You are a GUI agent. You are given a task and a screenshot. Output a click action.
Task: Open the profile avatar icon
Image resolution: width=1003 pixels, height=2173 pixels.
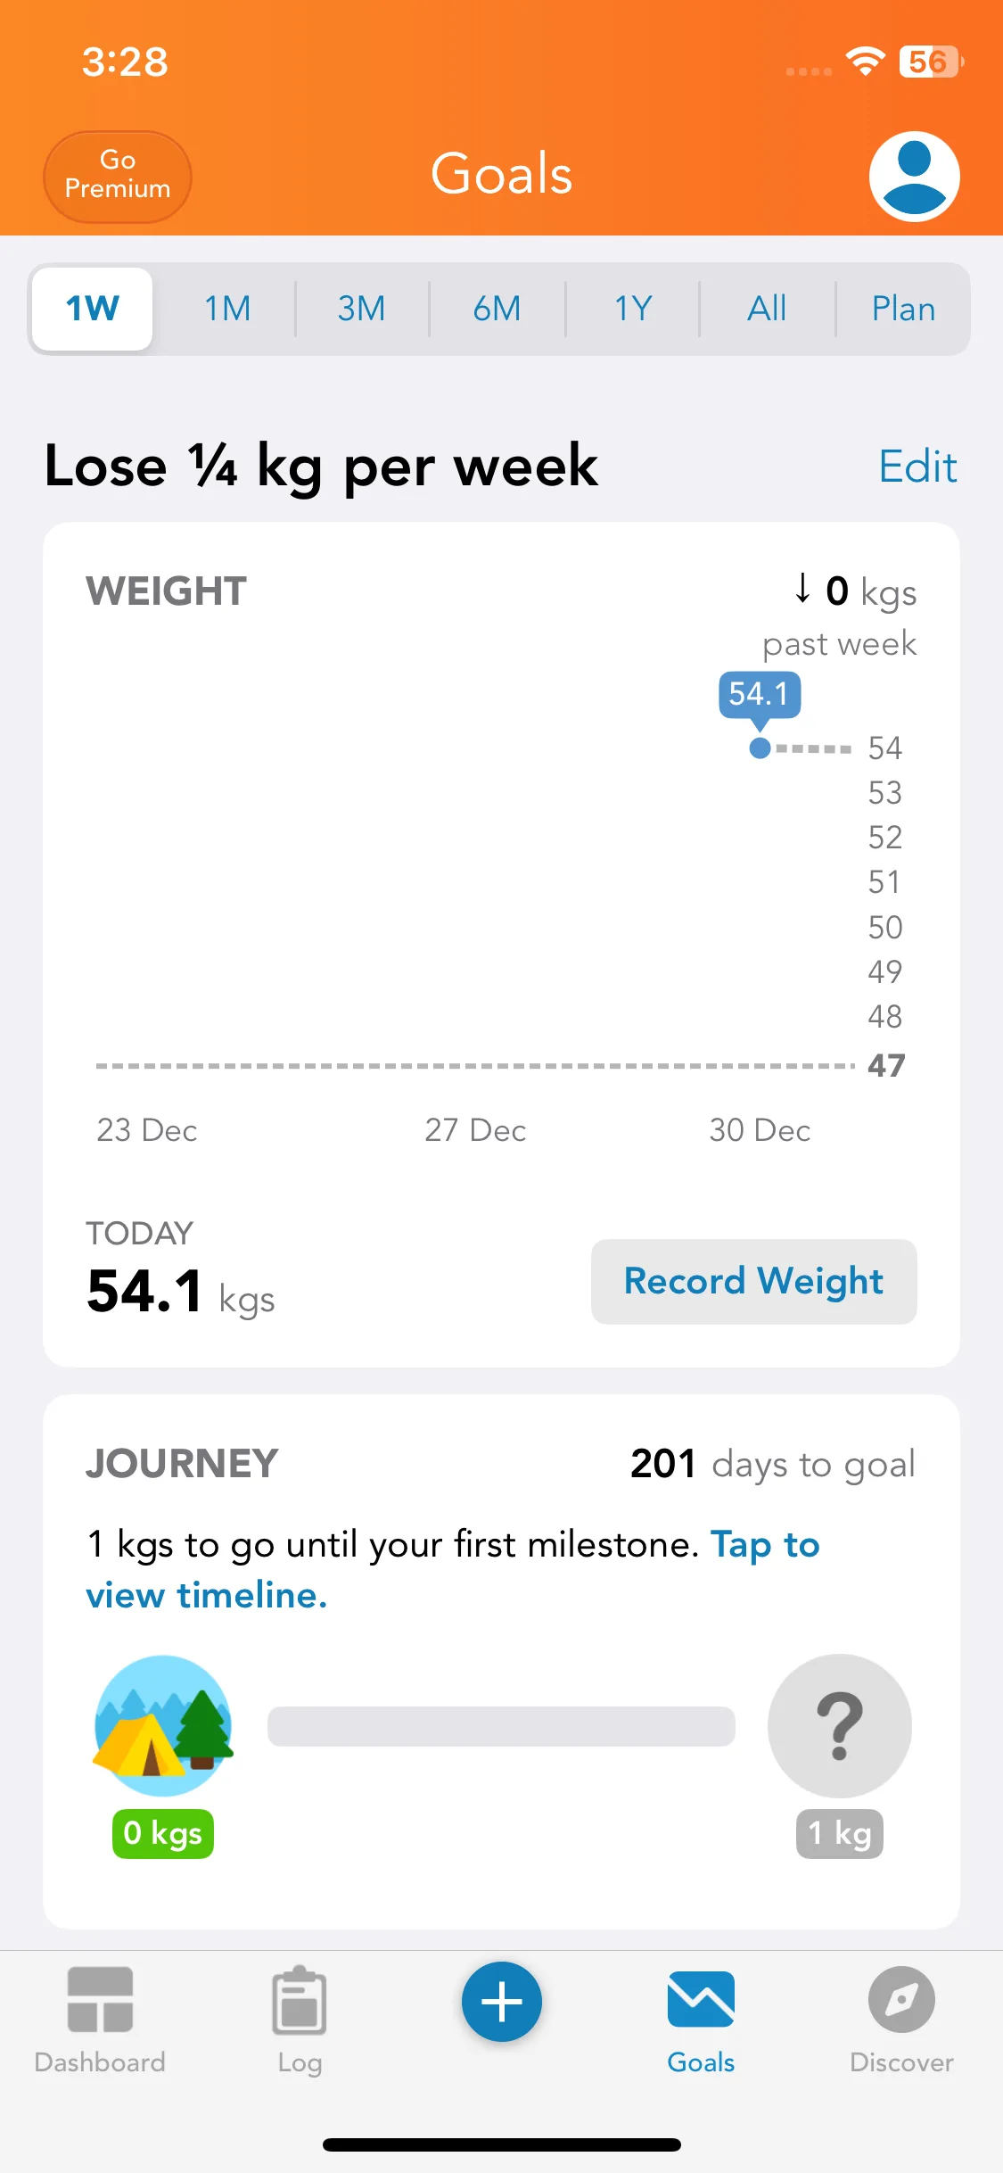coord(914,176)
